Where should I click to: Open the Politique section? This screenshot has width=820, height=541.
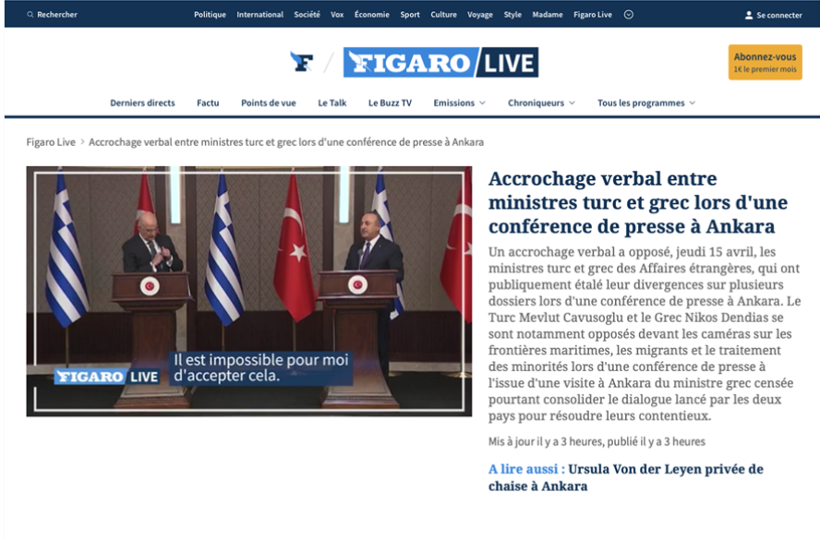[210, 15]
